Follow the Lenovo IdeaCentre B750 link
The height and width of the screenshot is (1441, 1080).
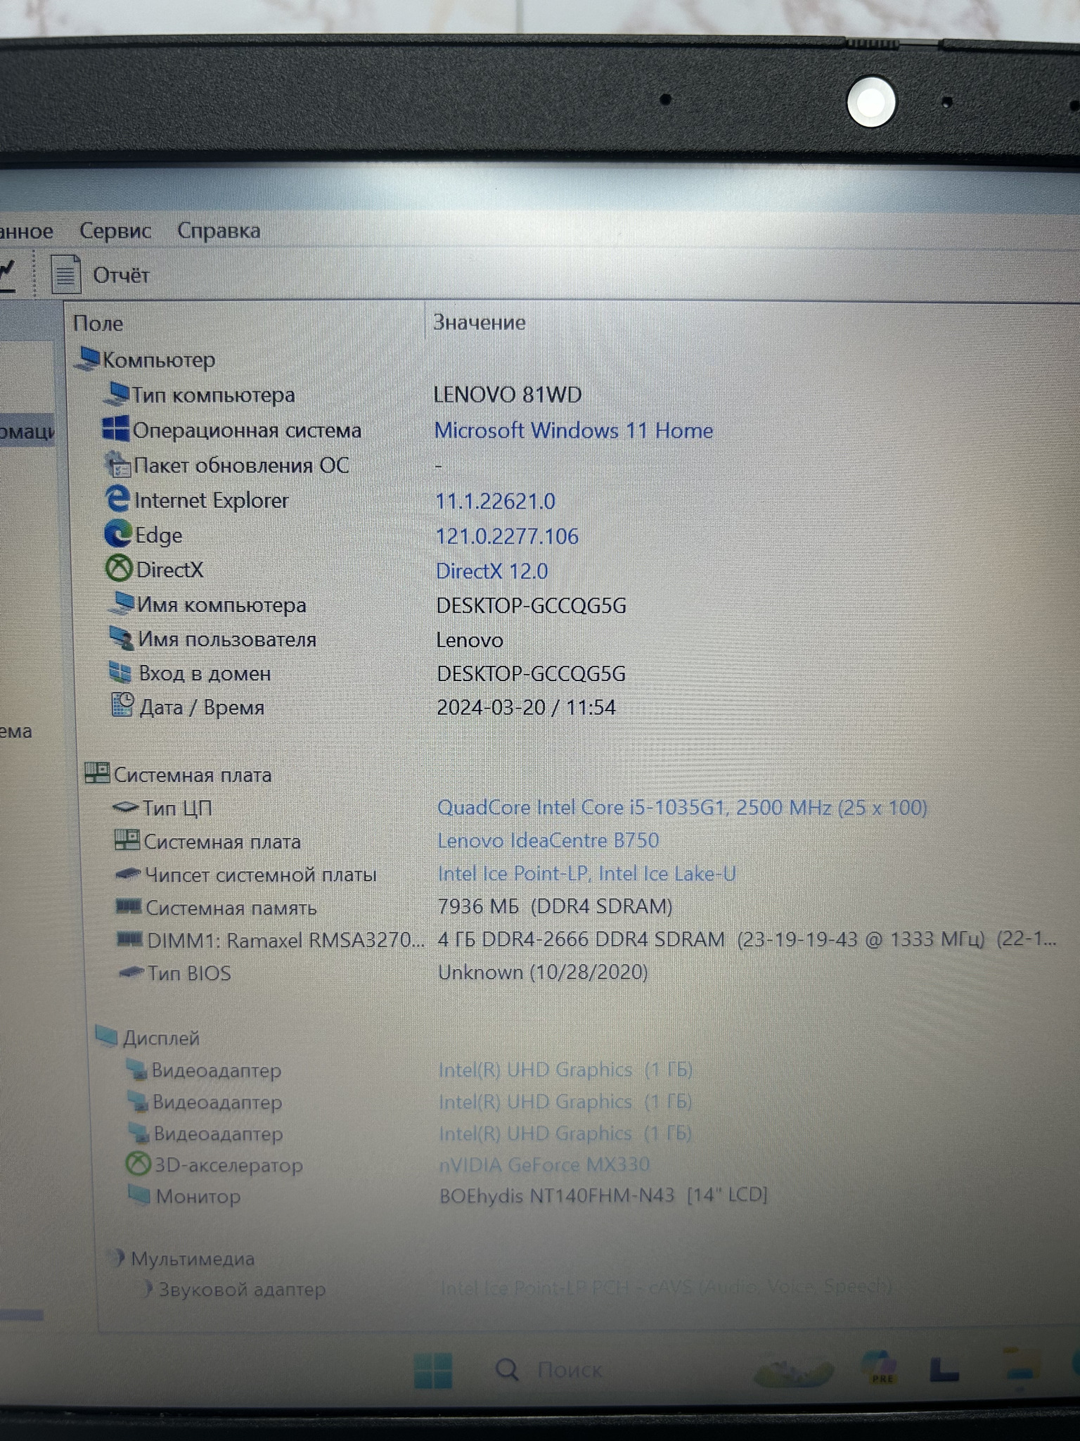point(548,840)
